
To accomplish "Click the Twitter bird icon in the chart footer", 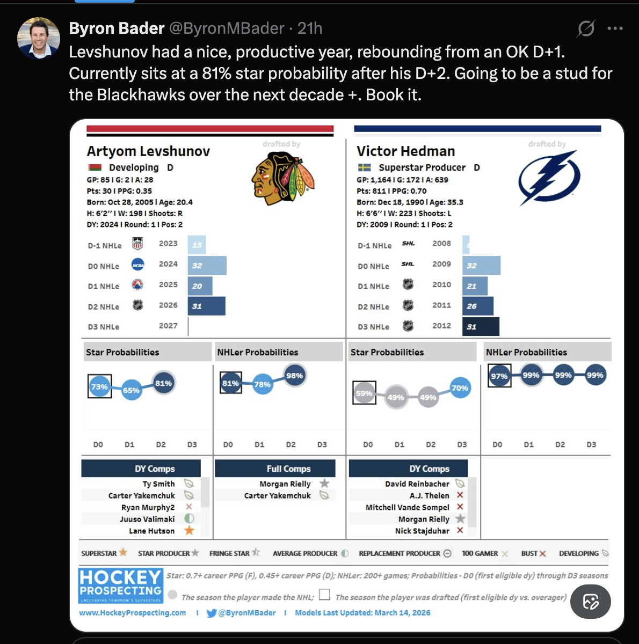I will click(212, 613).
